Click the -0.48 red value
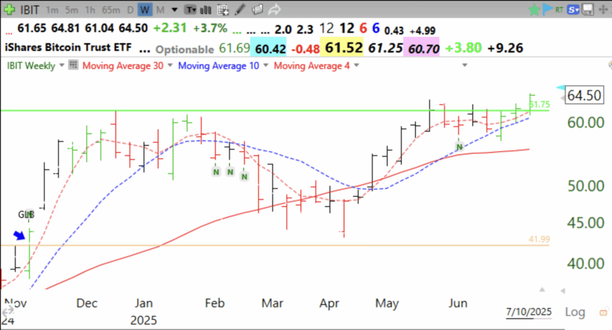612x330 pixels. tap(304, 49)
